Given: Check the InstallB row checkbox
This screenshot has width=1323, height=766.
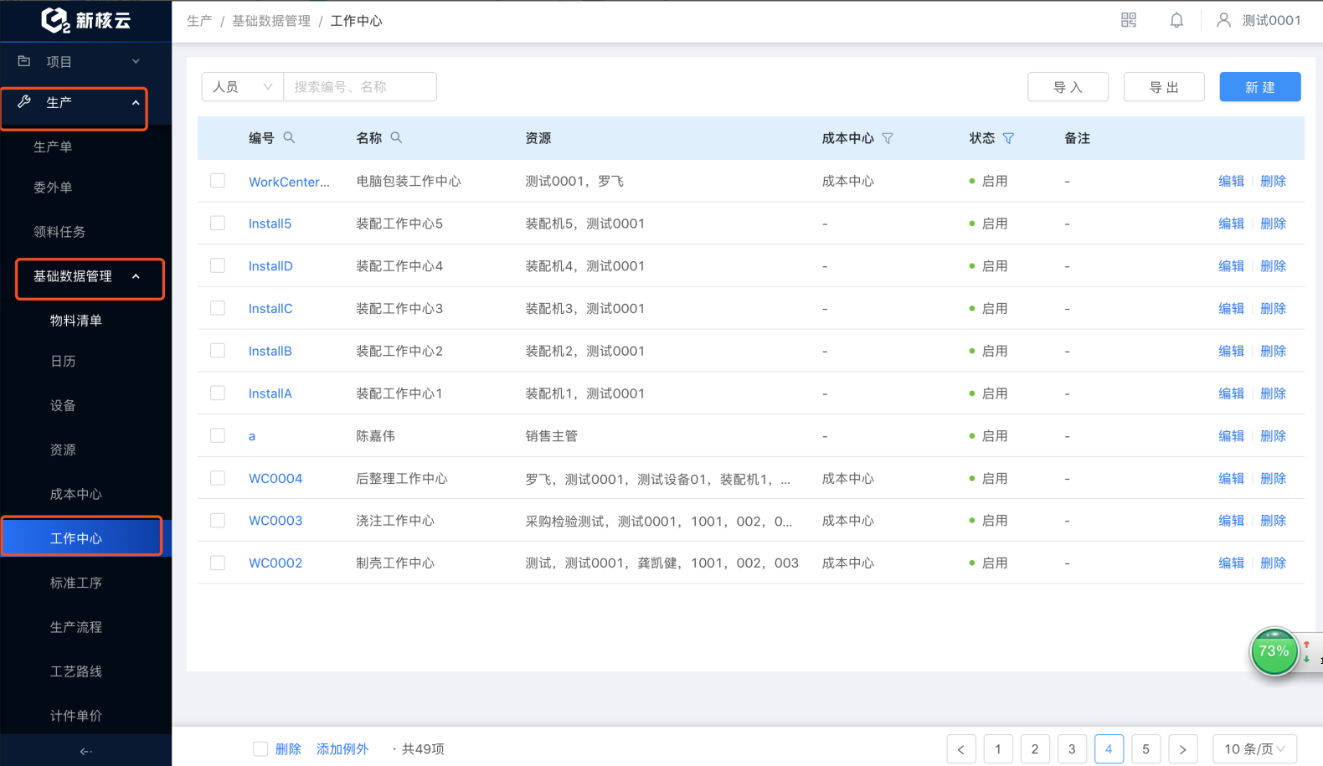Looking at the screenshot, I should [218, 351].
